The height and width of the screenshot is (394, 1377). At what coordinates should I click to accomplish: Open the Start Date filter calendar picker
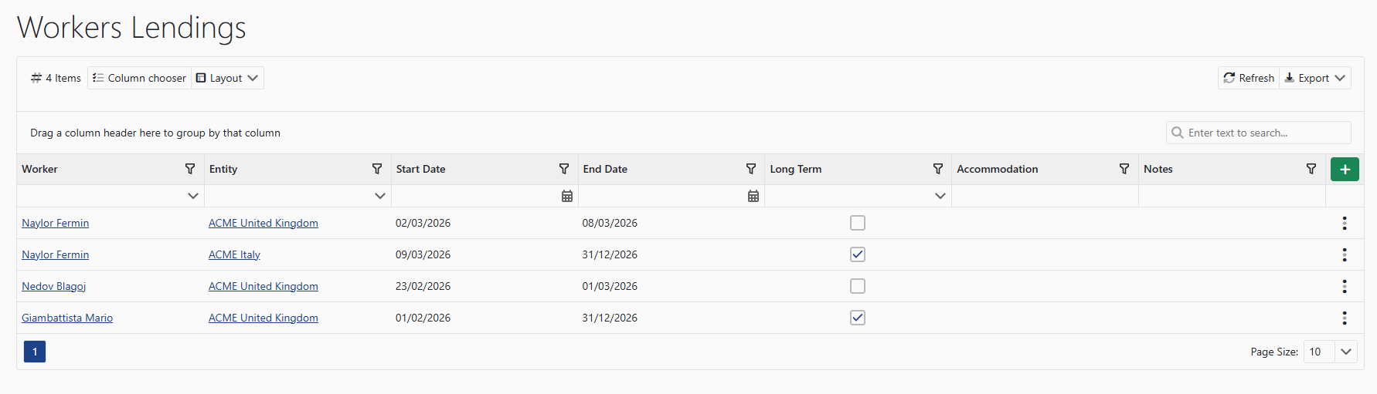(x=566, y=196)
